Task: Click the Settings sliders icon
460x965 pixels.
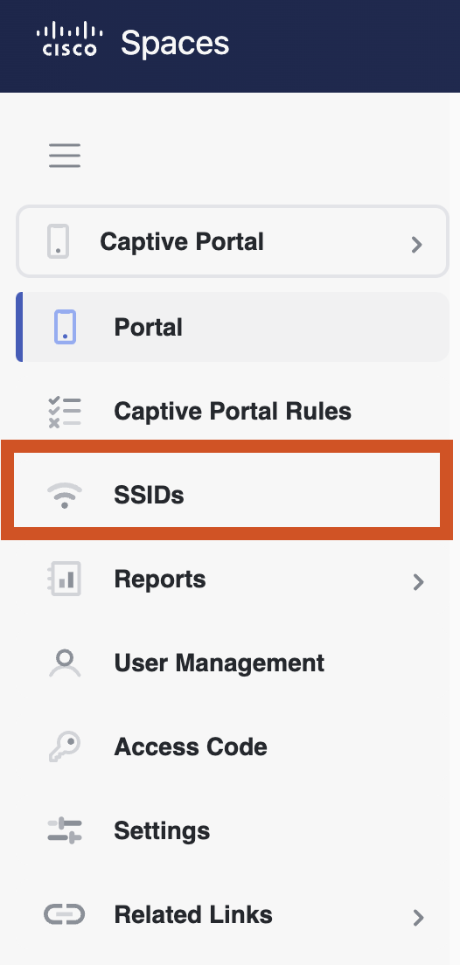Action: click(x=65, y=831)
